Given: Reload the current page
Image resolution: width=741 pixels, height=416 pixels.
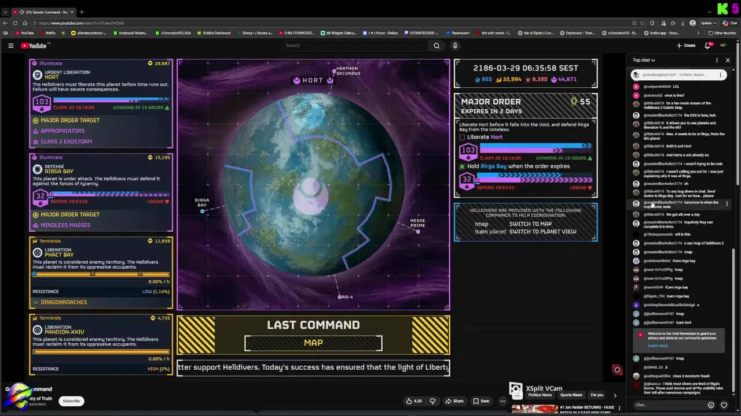Looking at the screenshot, I should click(x=16, y=23).
